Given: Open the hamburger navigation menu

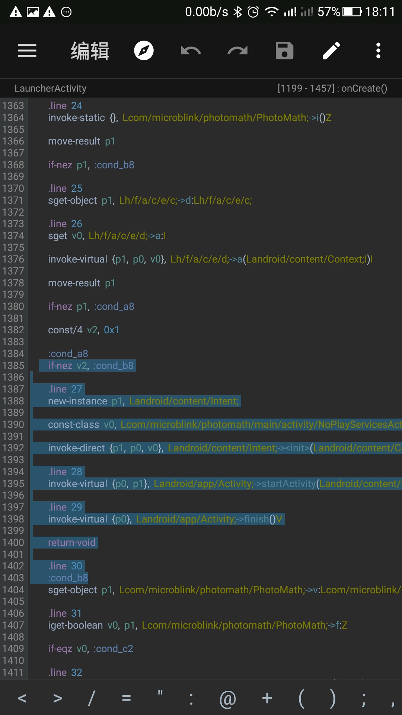Looking at the screenshot, I should pos(27,51).
